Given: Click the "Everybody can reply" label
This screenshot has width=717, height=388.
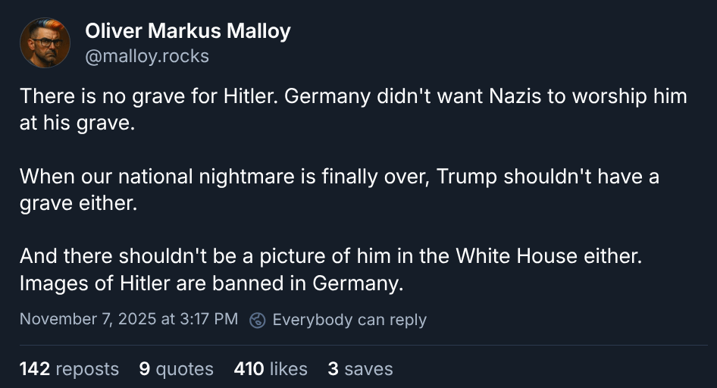Looking at the screenshot, I should (x=349, y=320).
